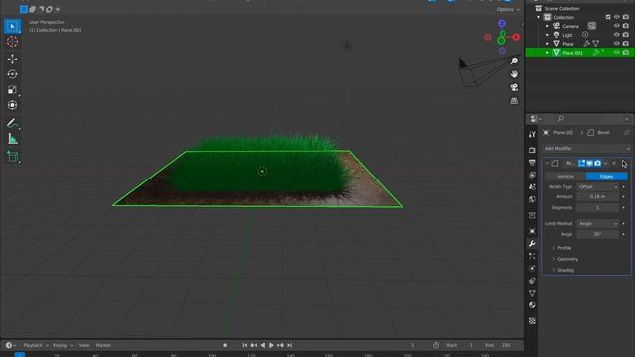Open the Width Type dropdown
Image resolution: width=635 pixels, height=357 pixels.
point(598,187)
